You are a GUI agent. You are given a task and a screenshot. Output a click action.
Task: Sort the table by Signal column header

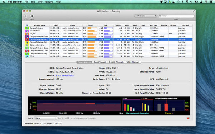pos(90,25)
